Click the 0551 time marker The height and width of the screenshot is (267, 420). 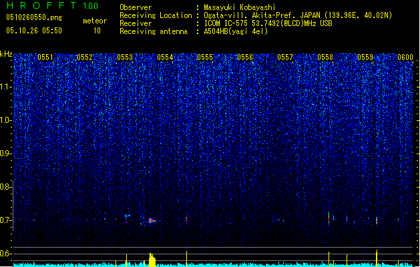[x=45, y=57]
